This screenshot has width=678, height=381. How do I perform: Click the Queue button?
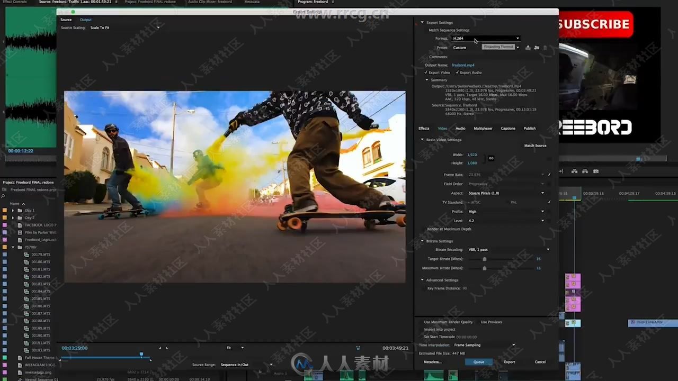click(478, 362)
